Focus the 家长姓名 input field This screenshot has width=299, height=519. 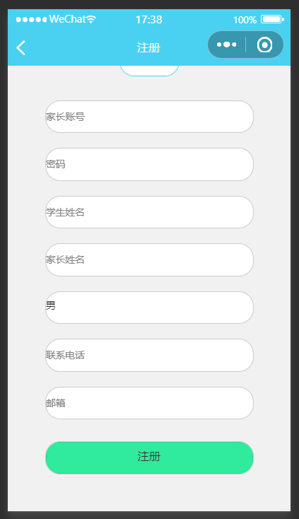pyautogui.click(x=150, y=259)
